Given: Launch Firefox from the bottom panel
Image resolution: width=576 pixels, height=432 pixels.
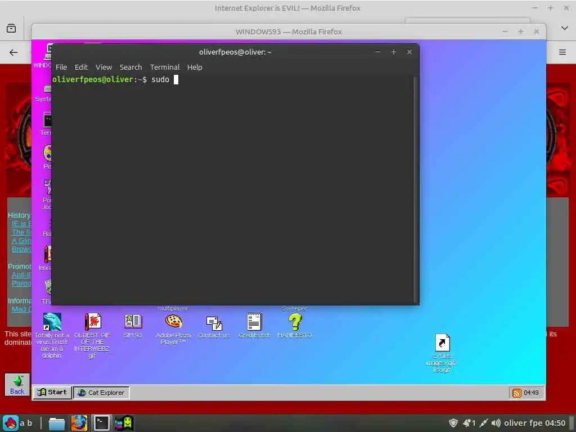Looking at the screenshot, I should (79, 423).
